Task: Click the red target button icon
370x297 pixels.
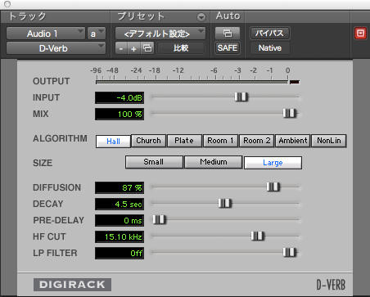Action: pos(360,34)
